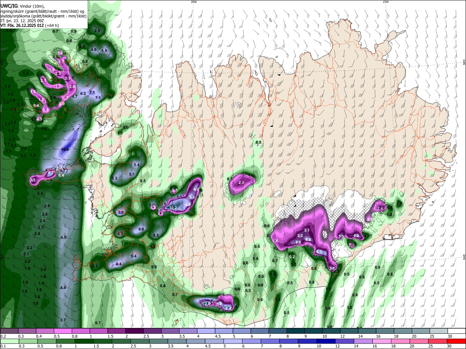Click the 64N latitude label on the right edge
The height and width of the screenshot is (349, 466).
tap(464, 257)
